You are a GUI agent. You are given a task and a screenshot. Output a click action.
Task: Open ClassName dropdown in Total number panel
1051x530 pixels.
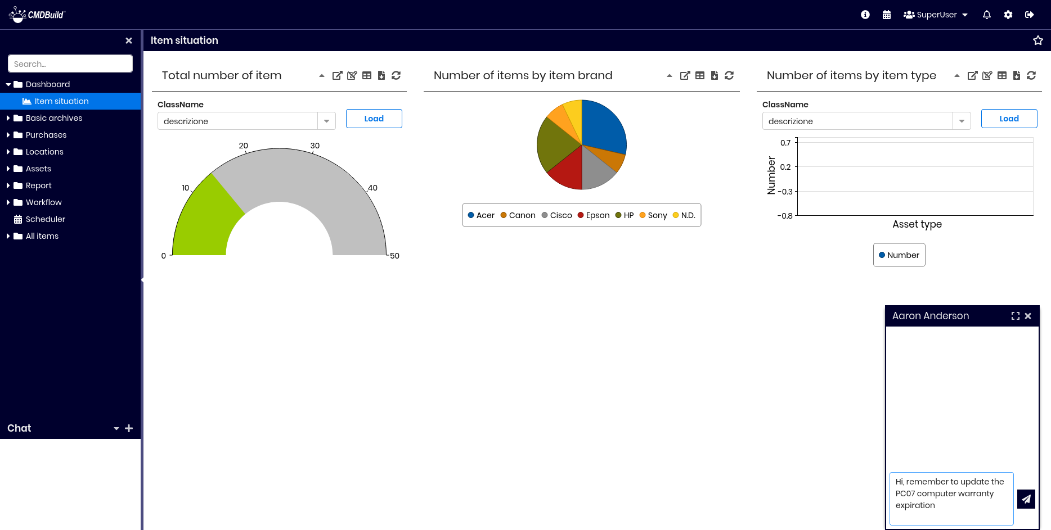(x=326, y=121)
